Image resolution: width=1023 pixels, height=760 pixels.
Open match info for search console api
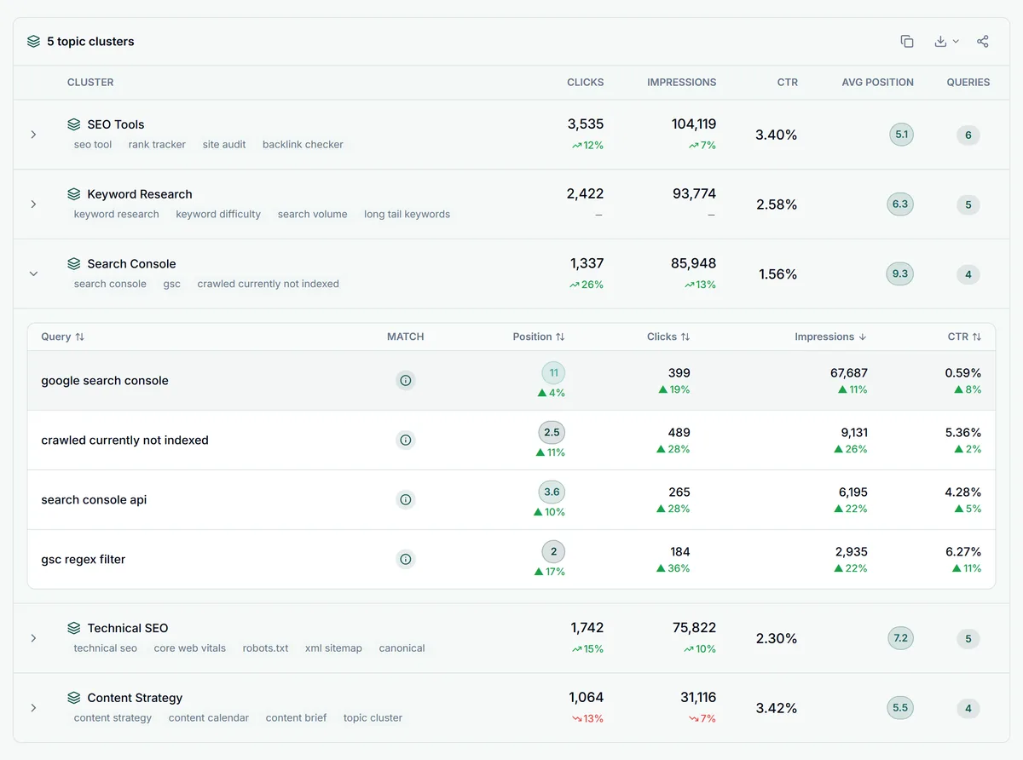click(x=406, y=500)
